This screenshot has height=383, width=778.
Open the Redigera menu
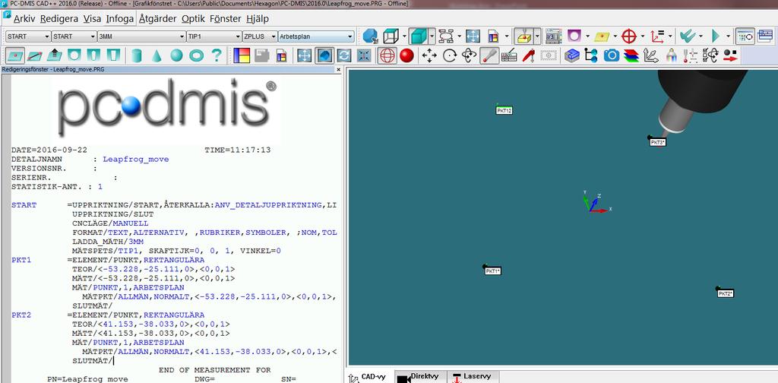(x=59, y=19)
